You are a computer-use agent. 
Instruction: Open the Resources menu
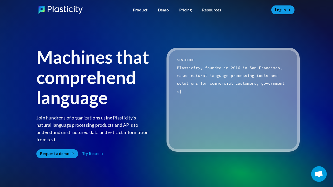[212, 10]
